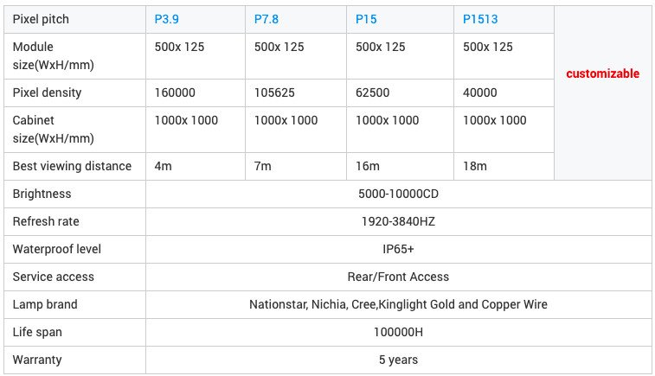Click the 5 years warranty cell

click(398, 360)
